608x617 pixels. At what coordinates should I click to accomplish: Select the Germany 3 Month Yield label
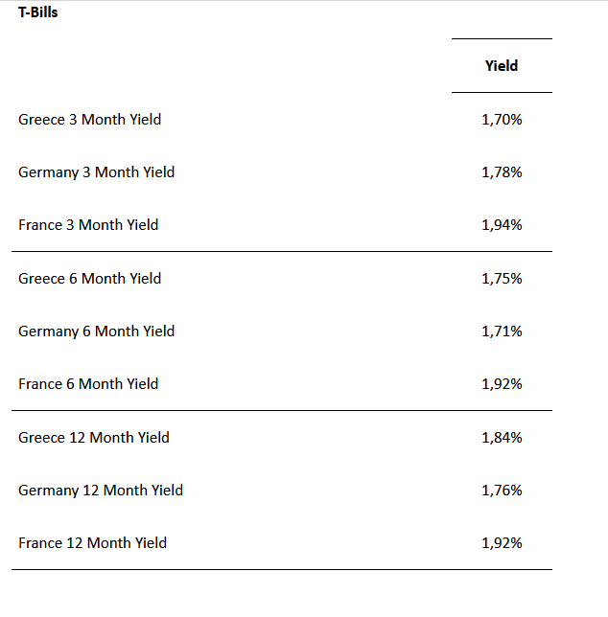96,172
